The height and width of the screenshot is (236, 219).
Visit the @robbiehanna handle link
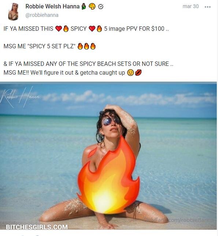tap(42, 15)
